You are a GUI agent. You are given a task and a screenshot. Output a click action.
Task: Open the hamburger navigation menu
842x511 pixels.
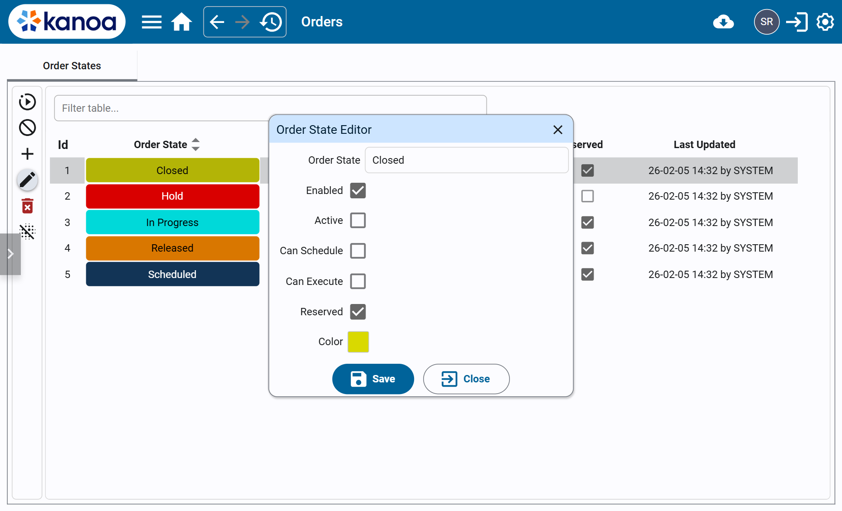151,22
